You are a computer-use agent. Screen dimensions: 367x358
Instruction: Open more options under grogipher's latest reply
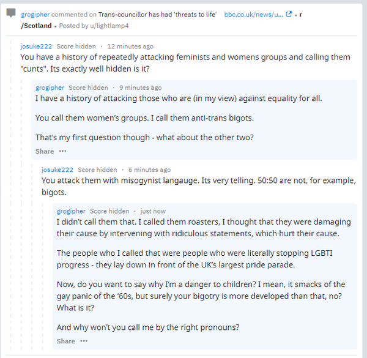84,341
